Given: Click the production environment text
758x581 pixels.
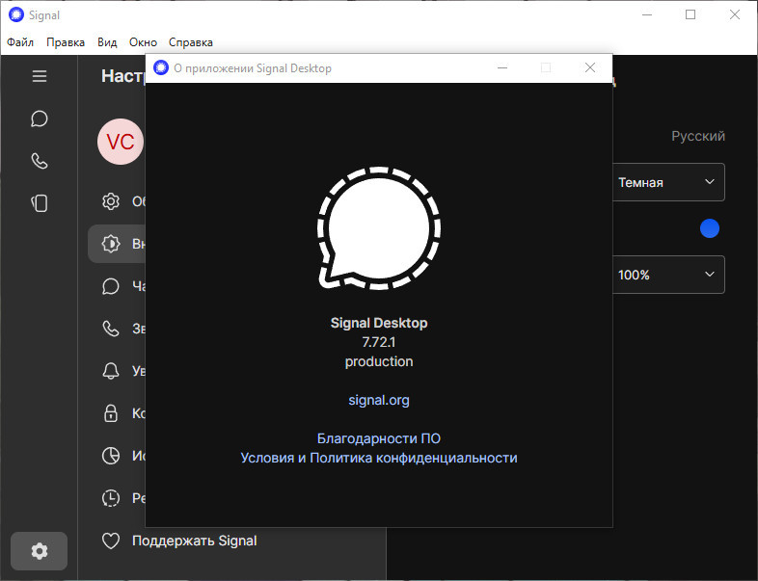Looking at the screenshot, I should (x=379, y=361).
